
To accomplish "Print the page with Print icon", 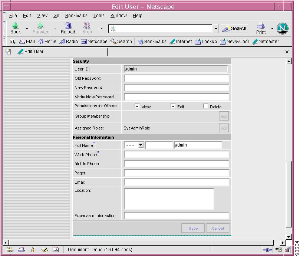I will [x=261, y=28].
